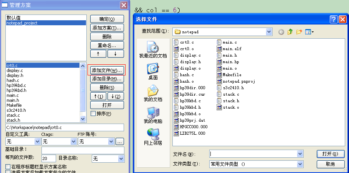
Task: Select Desktop (桌面) in places bar
Action: click(x=153, y=72)
